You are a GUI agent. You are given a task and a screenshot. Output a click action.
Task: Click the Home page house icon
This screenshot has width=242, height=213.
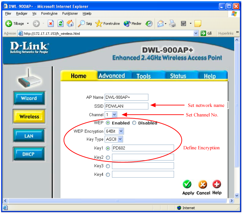[70, 24]
